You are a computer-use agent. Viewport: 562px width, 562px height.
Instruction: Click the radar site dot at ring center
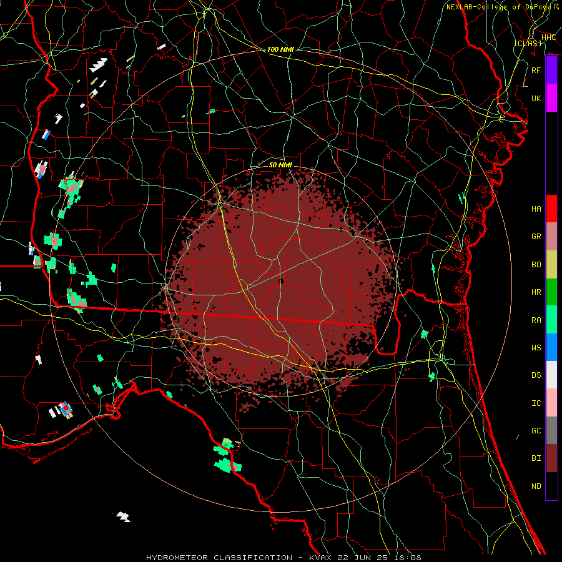(x=281, y=281)
